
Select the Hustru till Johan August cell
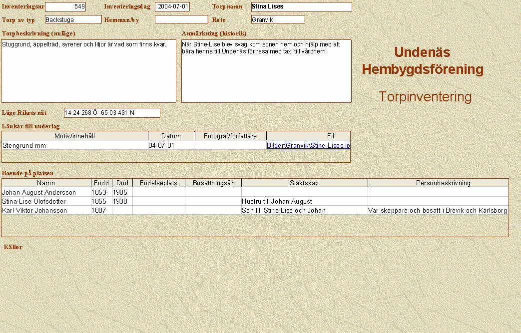tap(304, 201)
